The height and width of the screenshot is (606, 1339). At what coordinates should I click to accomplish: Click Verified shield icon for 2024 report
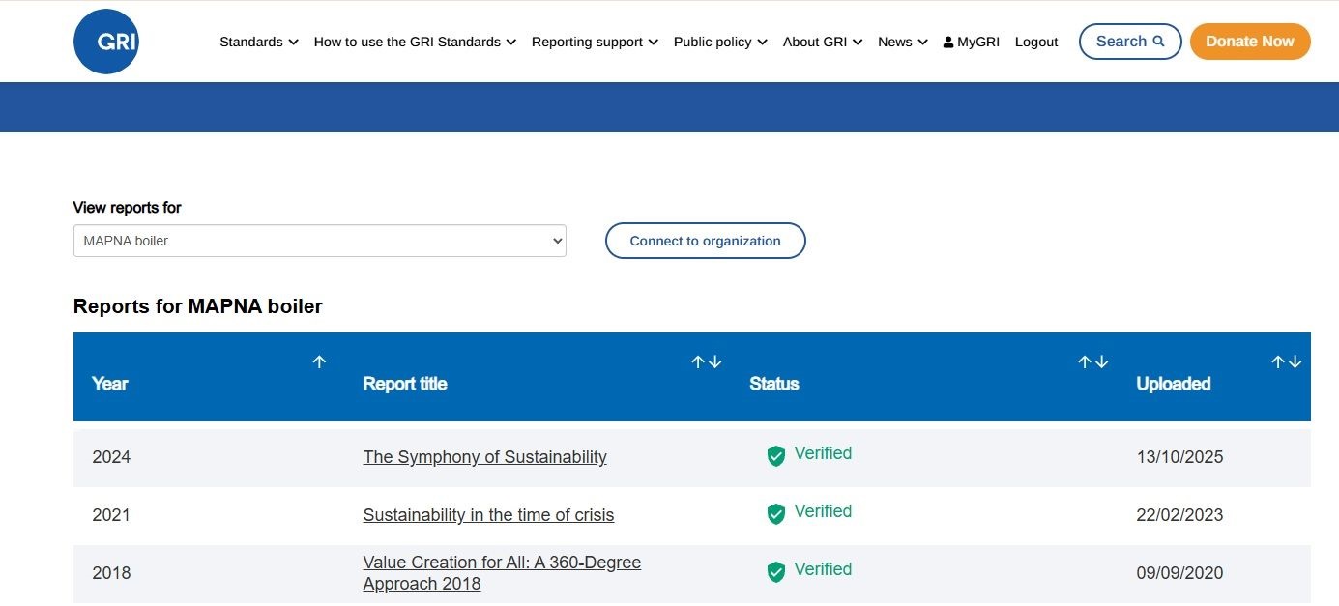775,456
